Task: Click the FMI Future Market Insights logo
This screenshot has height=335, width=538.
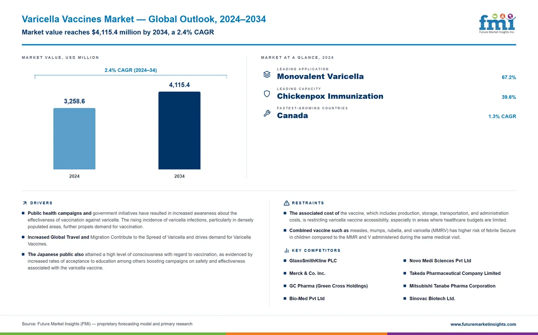Action: (497, 23)
